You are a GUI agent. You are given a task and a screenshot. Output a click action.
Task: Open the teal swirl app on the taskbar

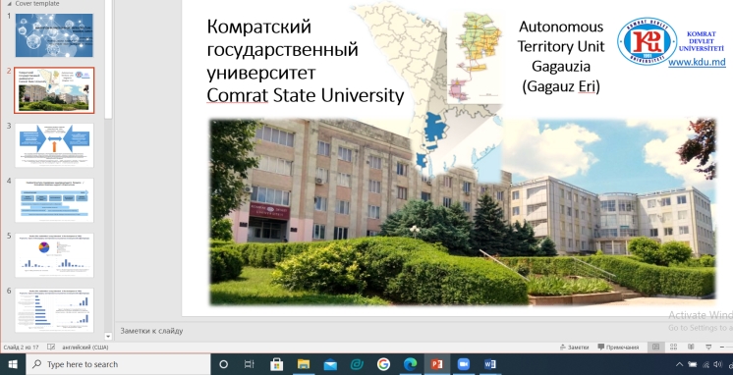(357, 364)
